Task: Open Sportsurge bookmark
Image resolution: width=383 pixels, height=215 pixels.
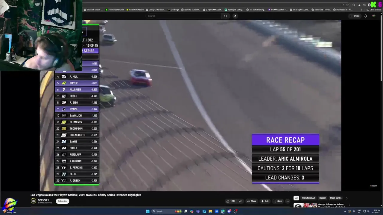Action: (173, 10)
